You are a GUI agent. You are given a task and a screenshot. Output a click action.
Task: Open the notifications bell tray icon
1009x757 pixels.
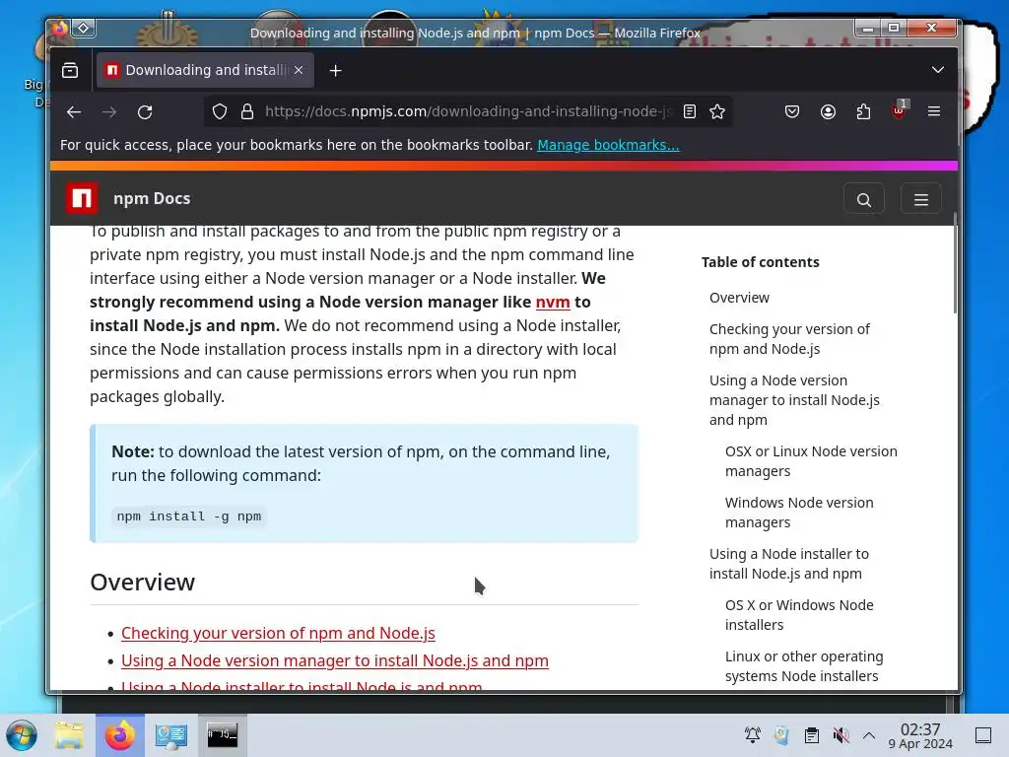[752, 735]
